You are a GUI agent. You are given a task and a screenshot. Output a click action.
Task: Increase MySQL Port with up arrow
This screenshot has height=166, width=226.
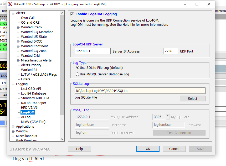click(x=168, y=115)
